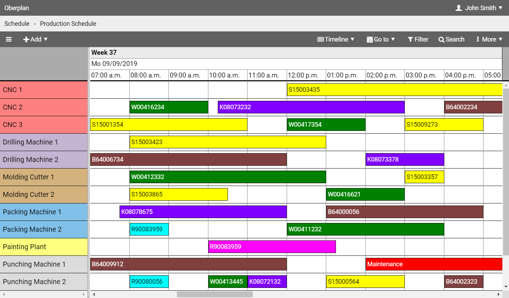Click the Go to calendar icon
Viewport: 509px width, 298px height.
tap(370, 39)
